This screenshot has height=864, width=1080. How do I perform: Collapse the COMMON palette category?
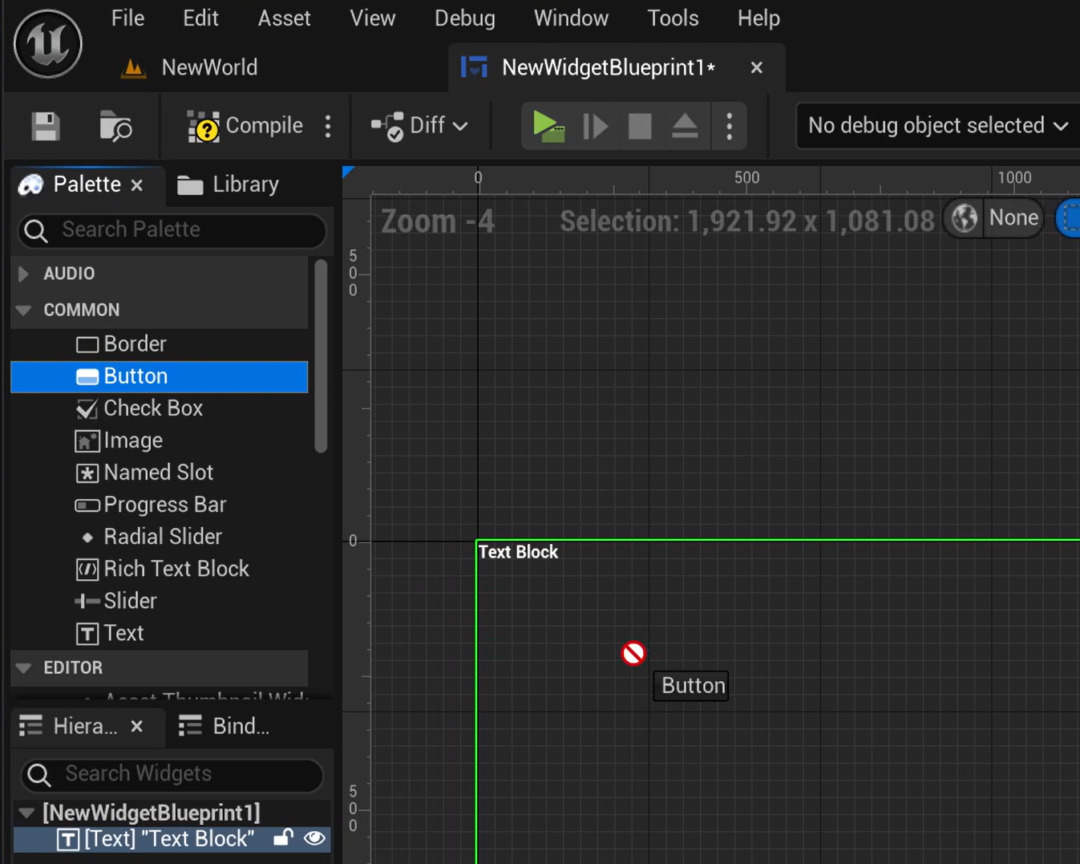pyautogui.click(x=24, y=310)
